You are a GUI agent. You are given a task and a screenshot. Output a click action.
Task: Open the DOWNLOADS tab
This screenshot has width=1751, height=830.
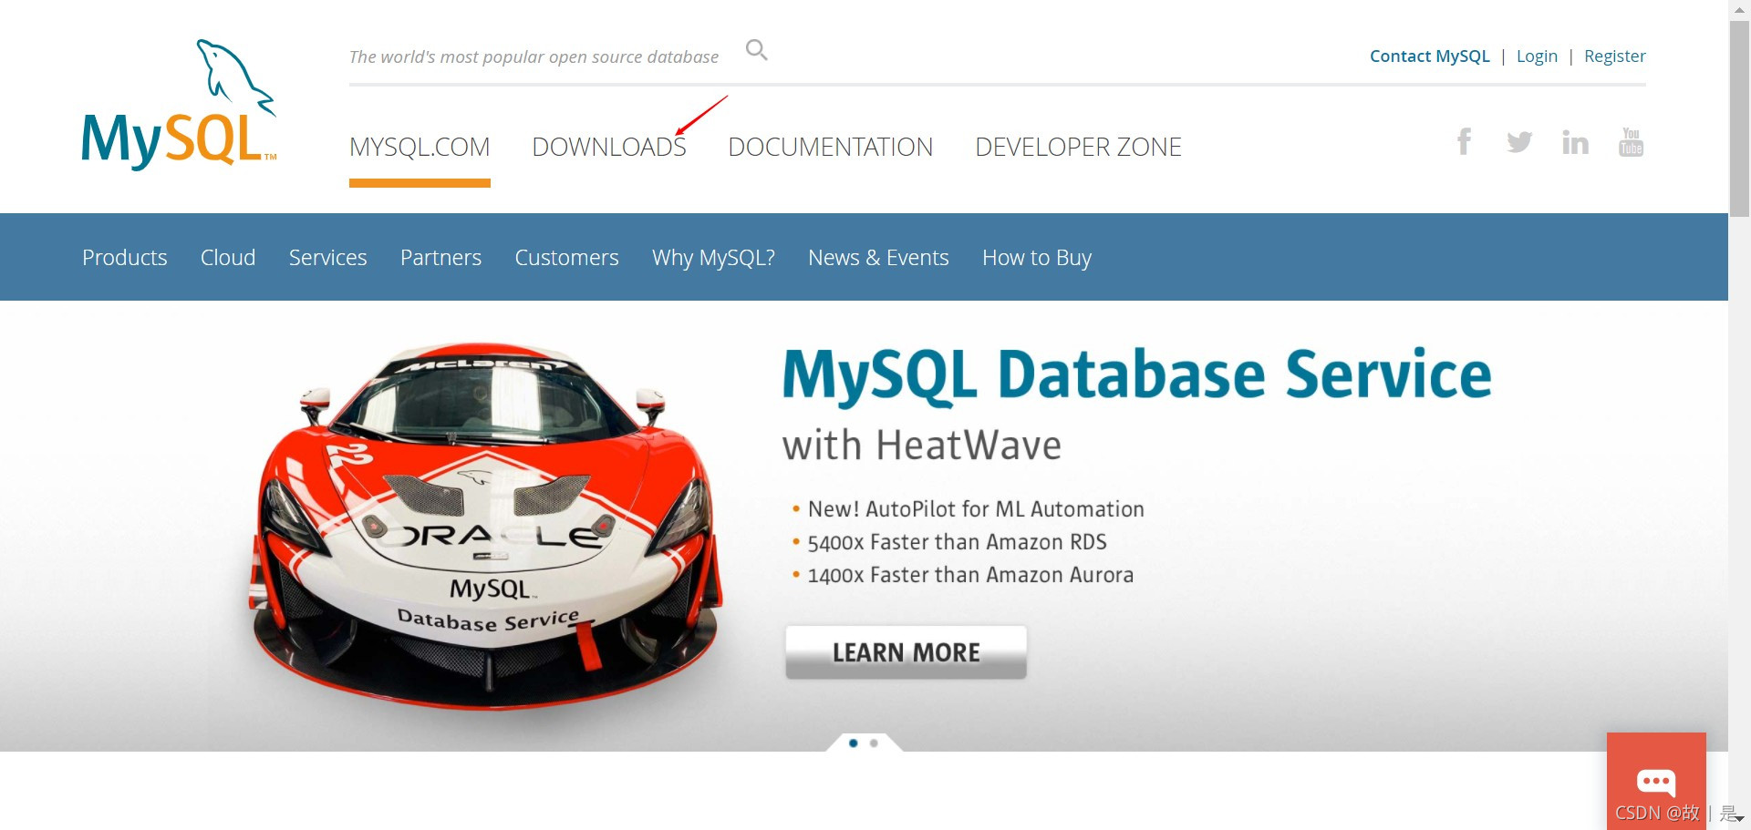point(609,147)
